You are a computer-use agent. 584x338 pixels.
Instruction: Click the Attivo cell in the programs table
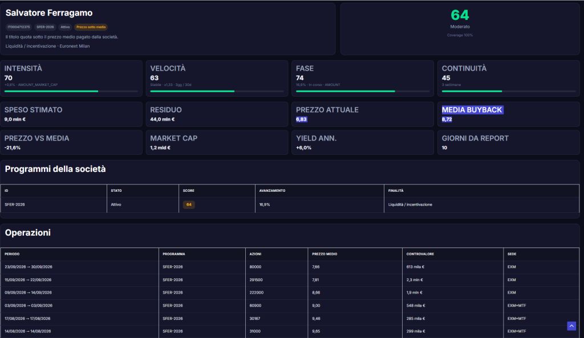click(x=116, y=205)
